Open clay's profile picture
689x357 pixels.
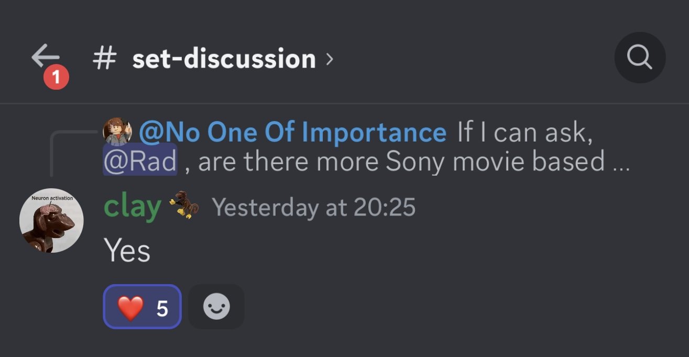(51, 221)
